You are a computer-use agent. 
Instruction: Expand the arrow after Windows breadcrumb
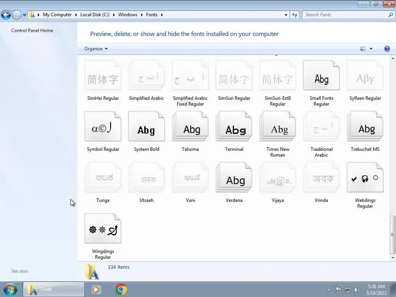(142, 15)
